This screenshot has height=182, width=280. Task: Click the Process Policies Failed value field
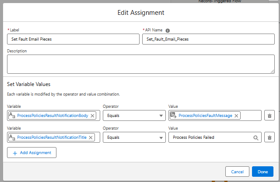click(x=210, y=137)
